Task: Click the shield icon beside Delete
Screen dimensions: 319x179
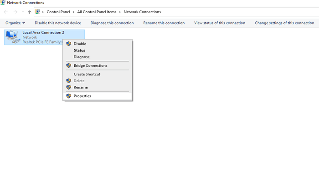Action: pyautogui.click(x=69, y=81)
